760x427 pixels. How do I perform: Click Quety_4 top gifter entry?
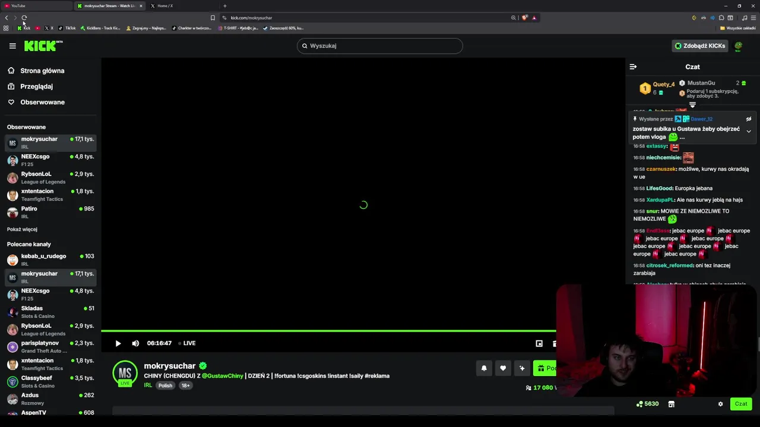(658, 88)
